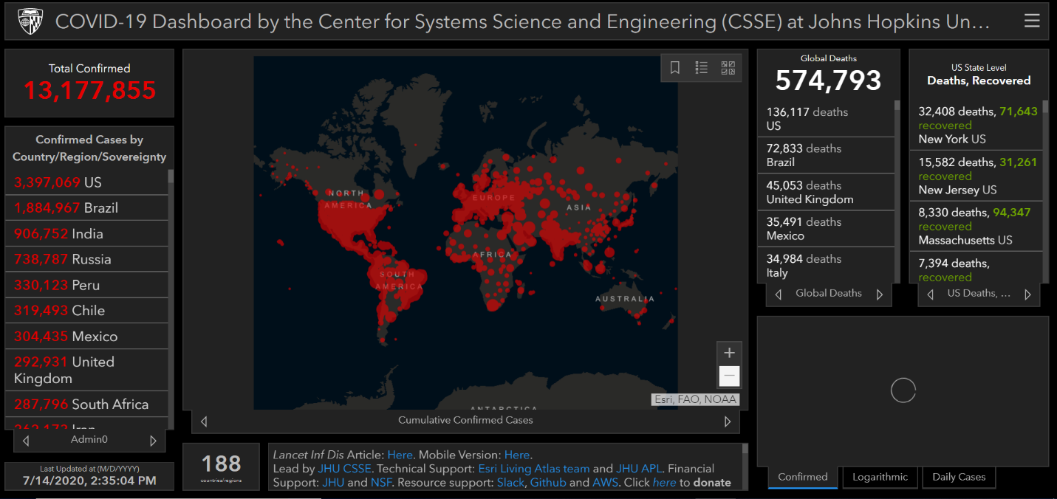This screenshot has height=499, width=1057.
Task: Click the Johns Hopkins shield logo
Action: click(x=30, y=21)
